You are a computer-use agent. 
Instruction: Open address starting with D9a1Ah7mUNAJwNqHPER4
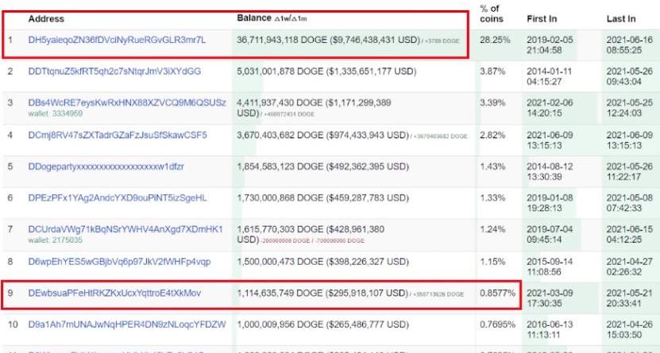(127, 324)
